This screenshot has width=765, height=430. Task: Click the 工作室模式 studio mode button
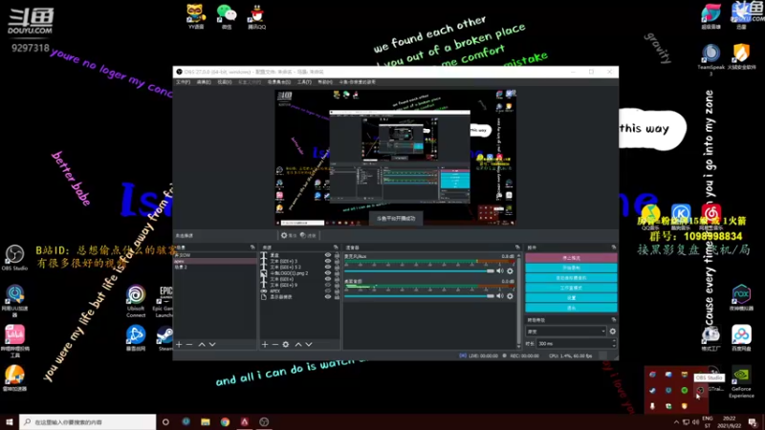(x=571, y=289)
